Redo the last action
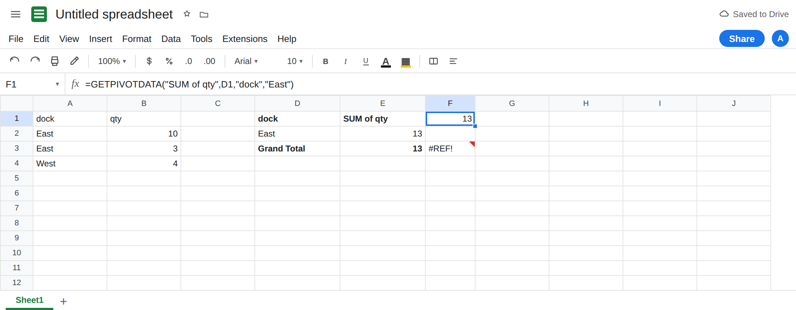Viewport: 796px width, 310px height. 35,61
